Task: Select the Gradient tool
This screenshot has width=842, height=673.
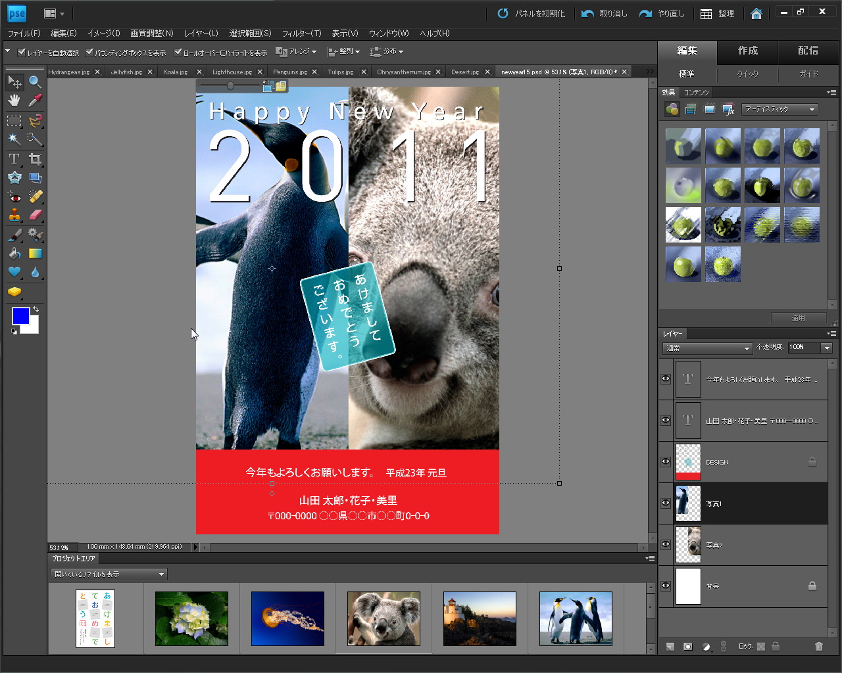Action: tap(35, 253)
